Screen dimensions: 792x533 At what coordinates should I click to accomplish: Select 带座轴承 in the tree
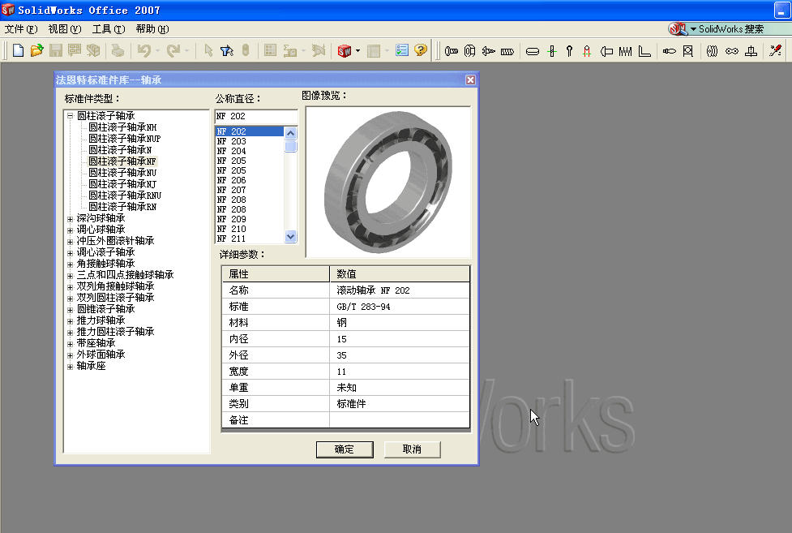(96, 343)
